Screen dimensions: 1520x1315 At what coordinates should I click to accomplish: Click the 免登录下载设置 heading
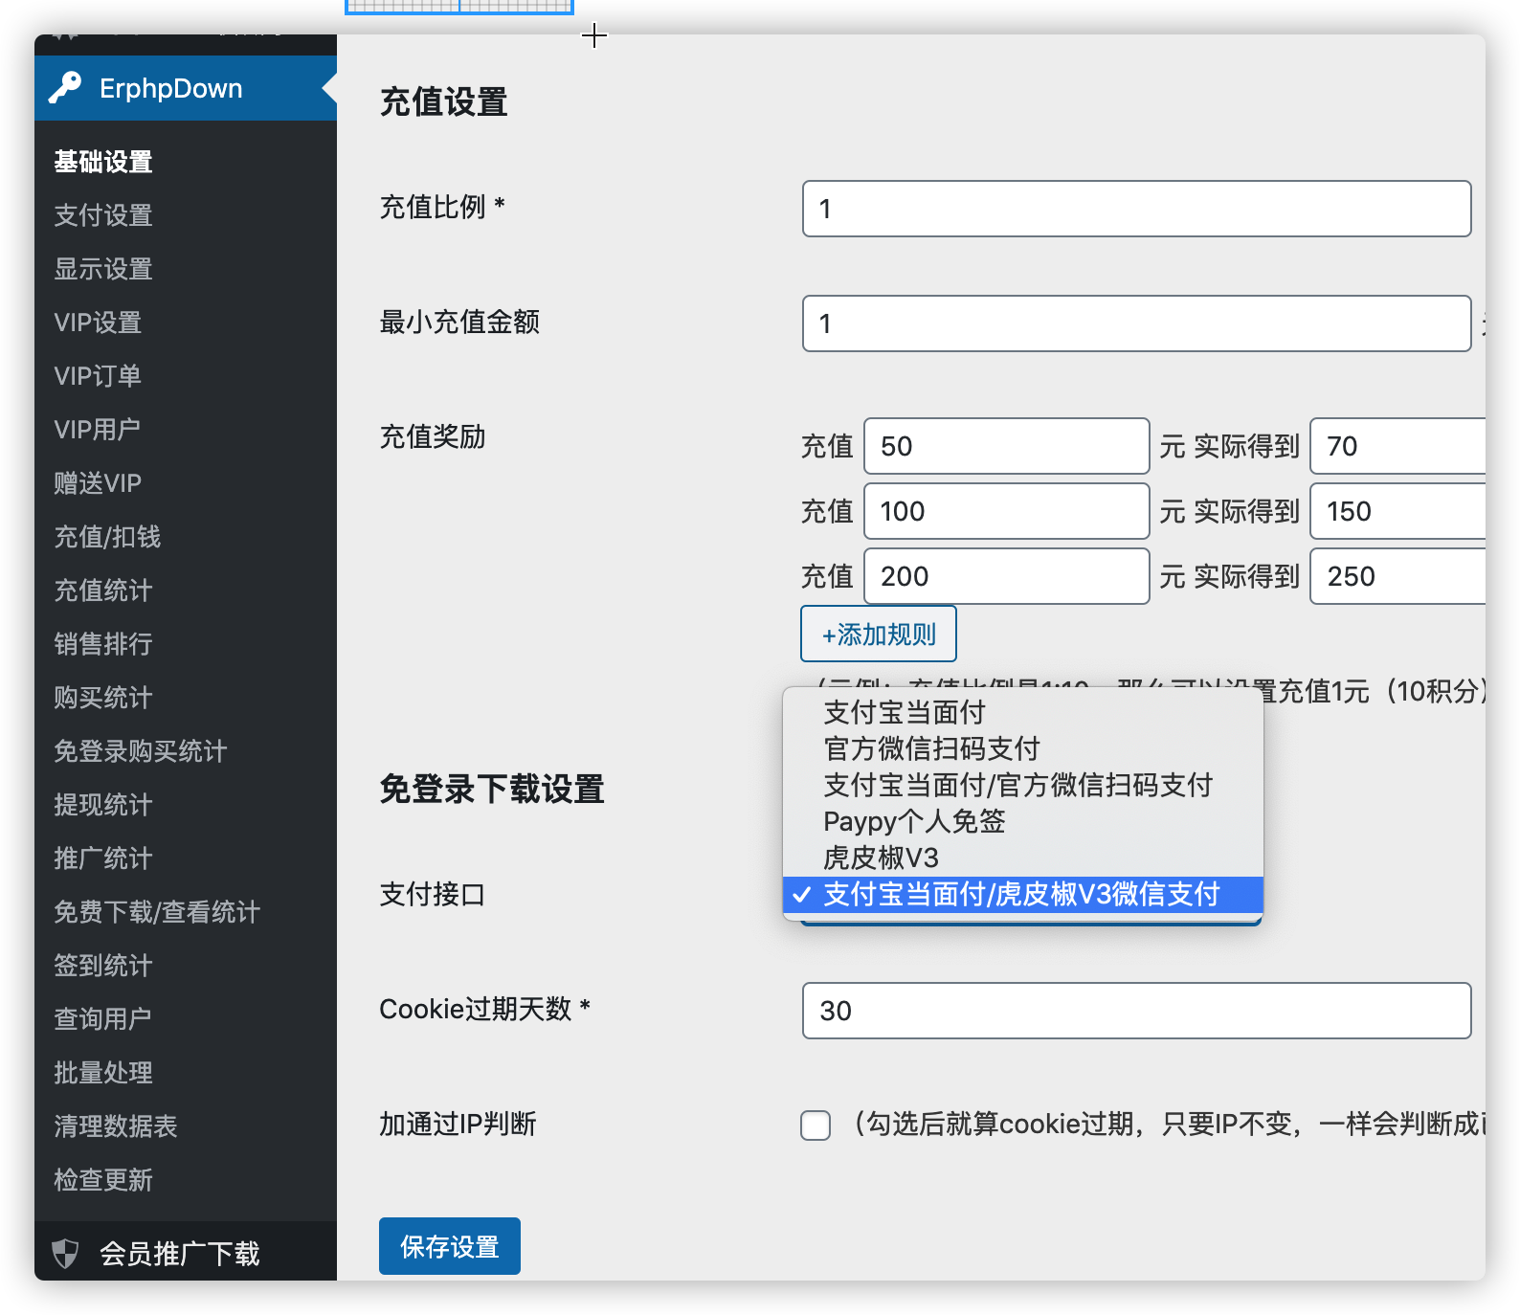point(492,789)
